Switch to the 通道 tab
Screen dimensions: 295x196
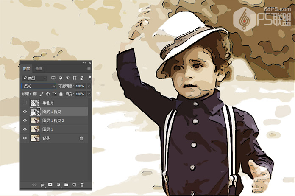(x=39, y=69)
